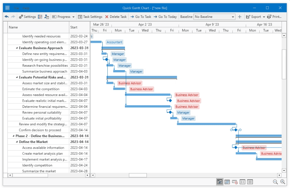Click Evaluate Potential Risks summary bar
Image resolution: width=290 pixels, height=188 pixels.
142,77
